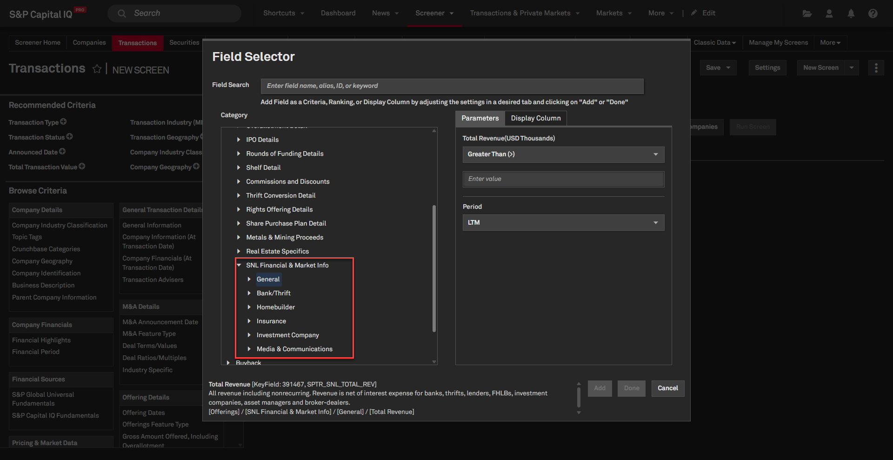Expand Commissions and Discounts category
Screen dimensions: 893x460
239,181
